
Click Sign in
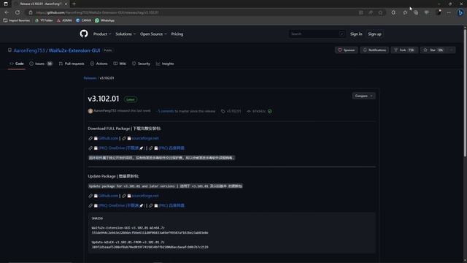(x=356, y=34)
